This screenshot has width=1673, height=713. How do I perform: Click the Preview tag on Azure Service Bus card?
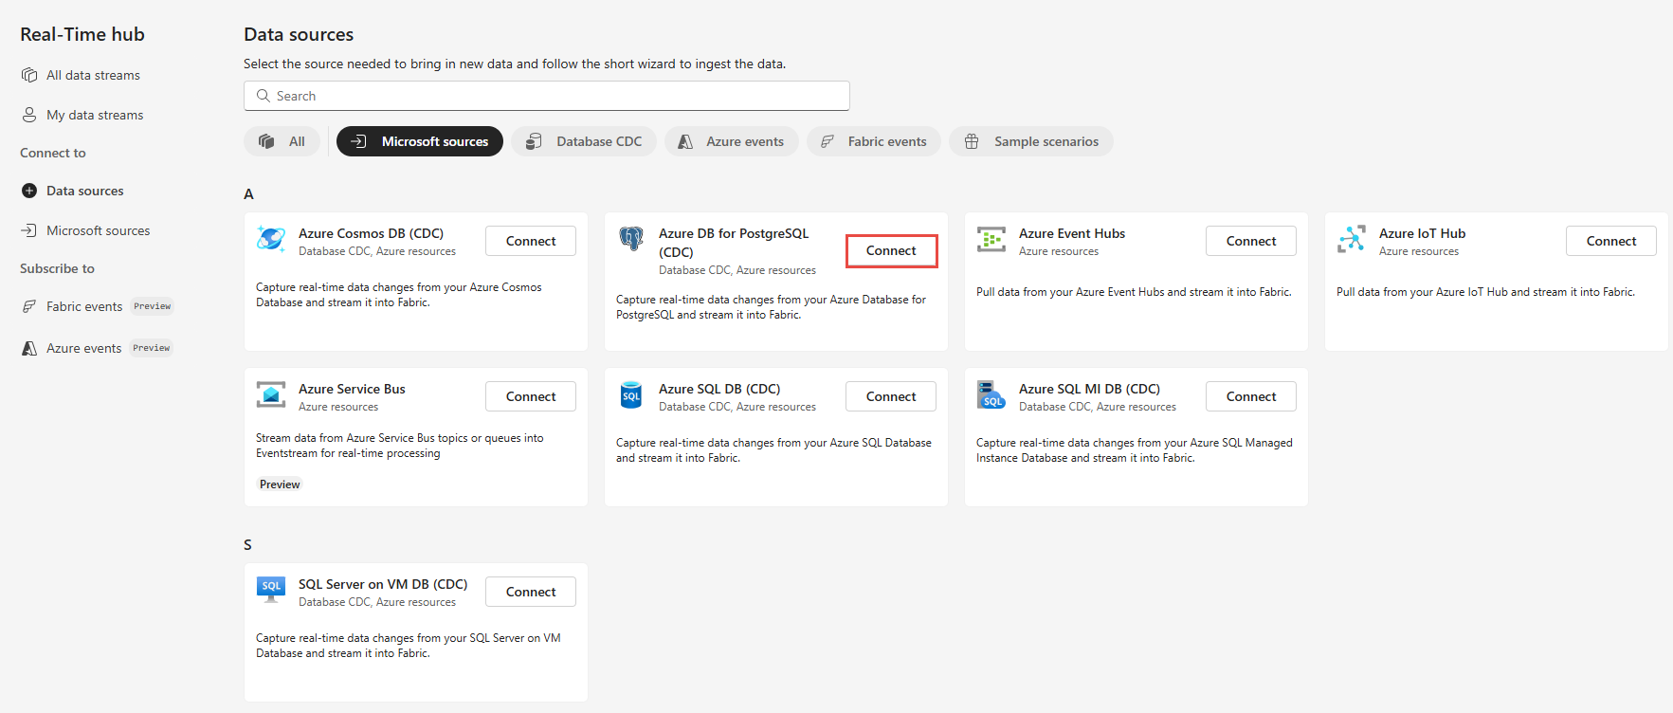tap(280, 484)
